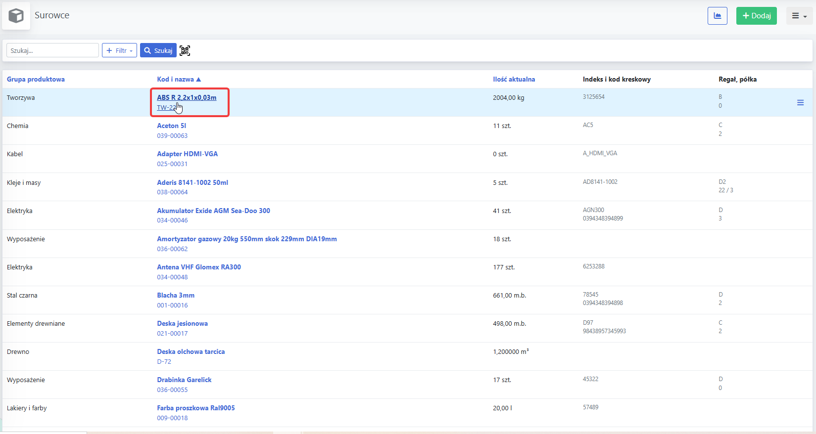Open the chart statistics icon button

pyautogui.click(x=717, y=16)
